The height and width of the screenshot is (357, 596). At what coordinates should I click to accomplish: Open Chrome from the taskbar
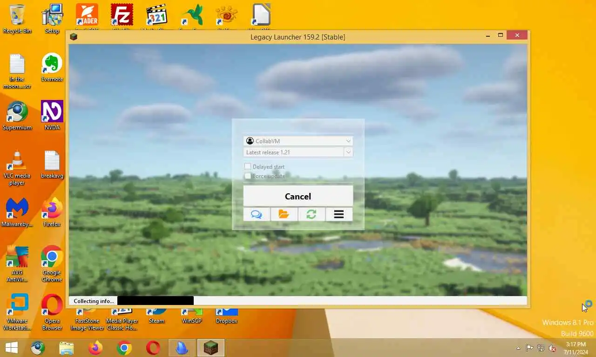[x=124, y=348]
